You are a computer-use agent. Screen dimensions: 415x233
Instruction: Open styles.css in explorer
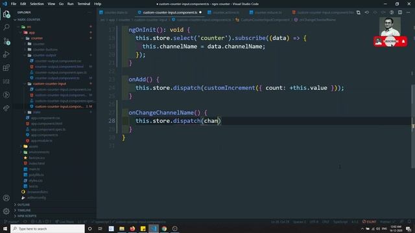[36, 181]
